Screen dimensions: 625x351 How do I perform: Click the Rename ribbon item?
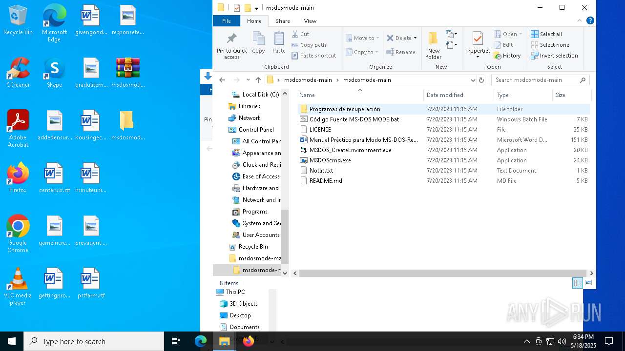[401, 52]
